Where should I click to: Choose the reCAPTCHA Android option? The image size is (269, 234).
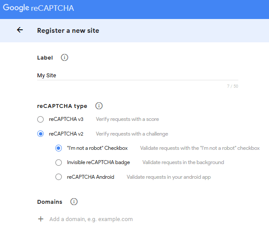tap(58, 177)
